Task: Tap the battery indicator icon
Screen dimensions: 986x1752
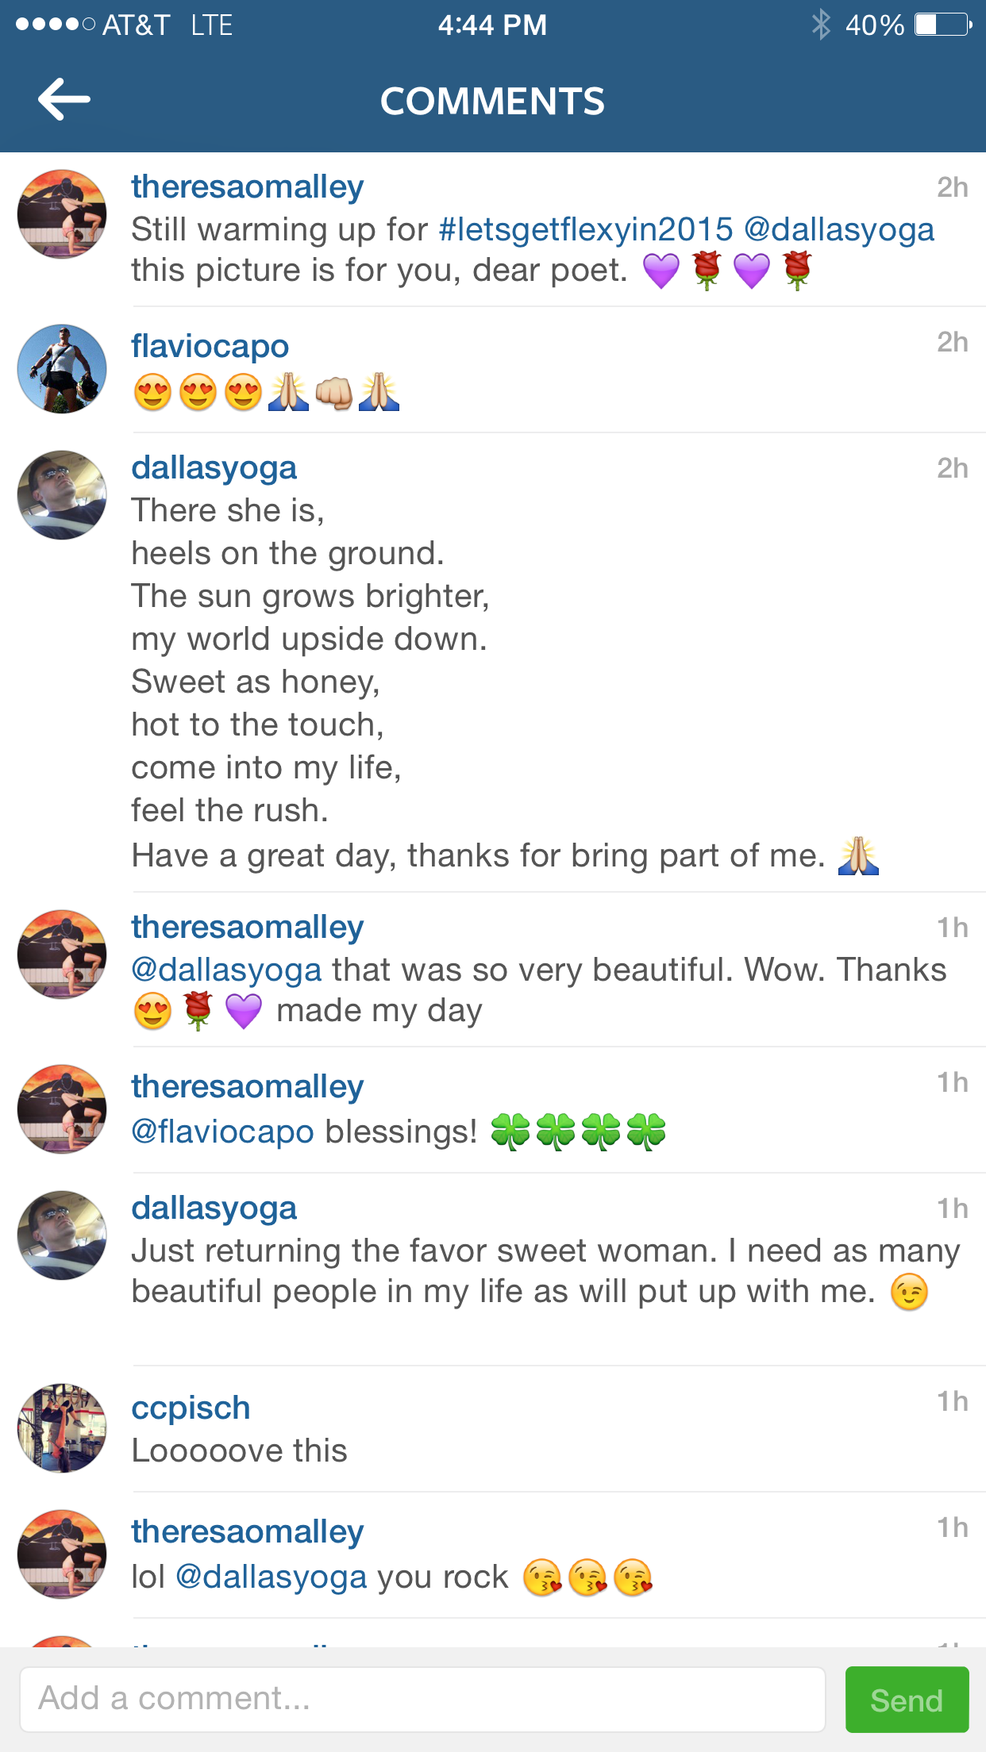Action: point(942,25)
